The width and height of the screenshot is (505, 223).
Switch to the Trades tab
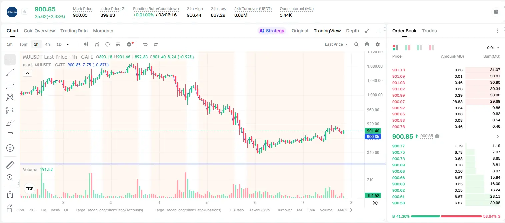point(429,31)
